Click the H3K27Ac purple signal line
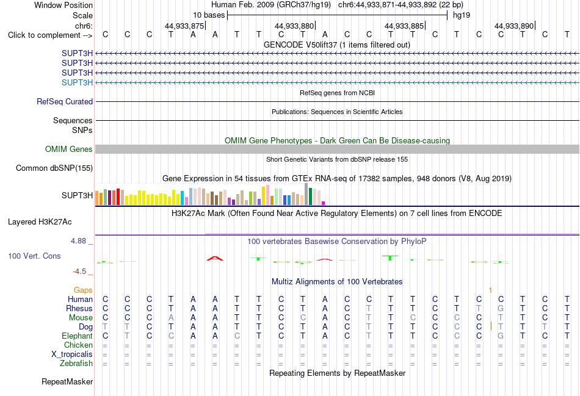 click(337, 234)
